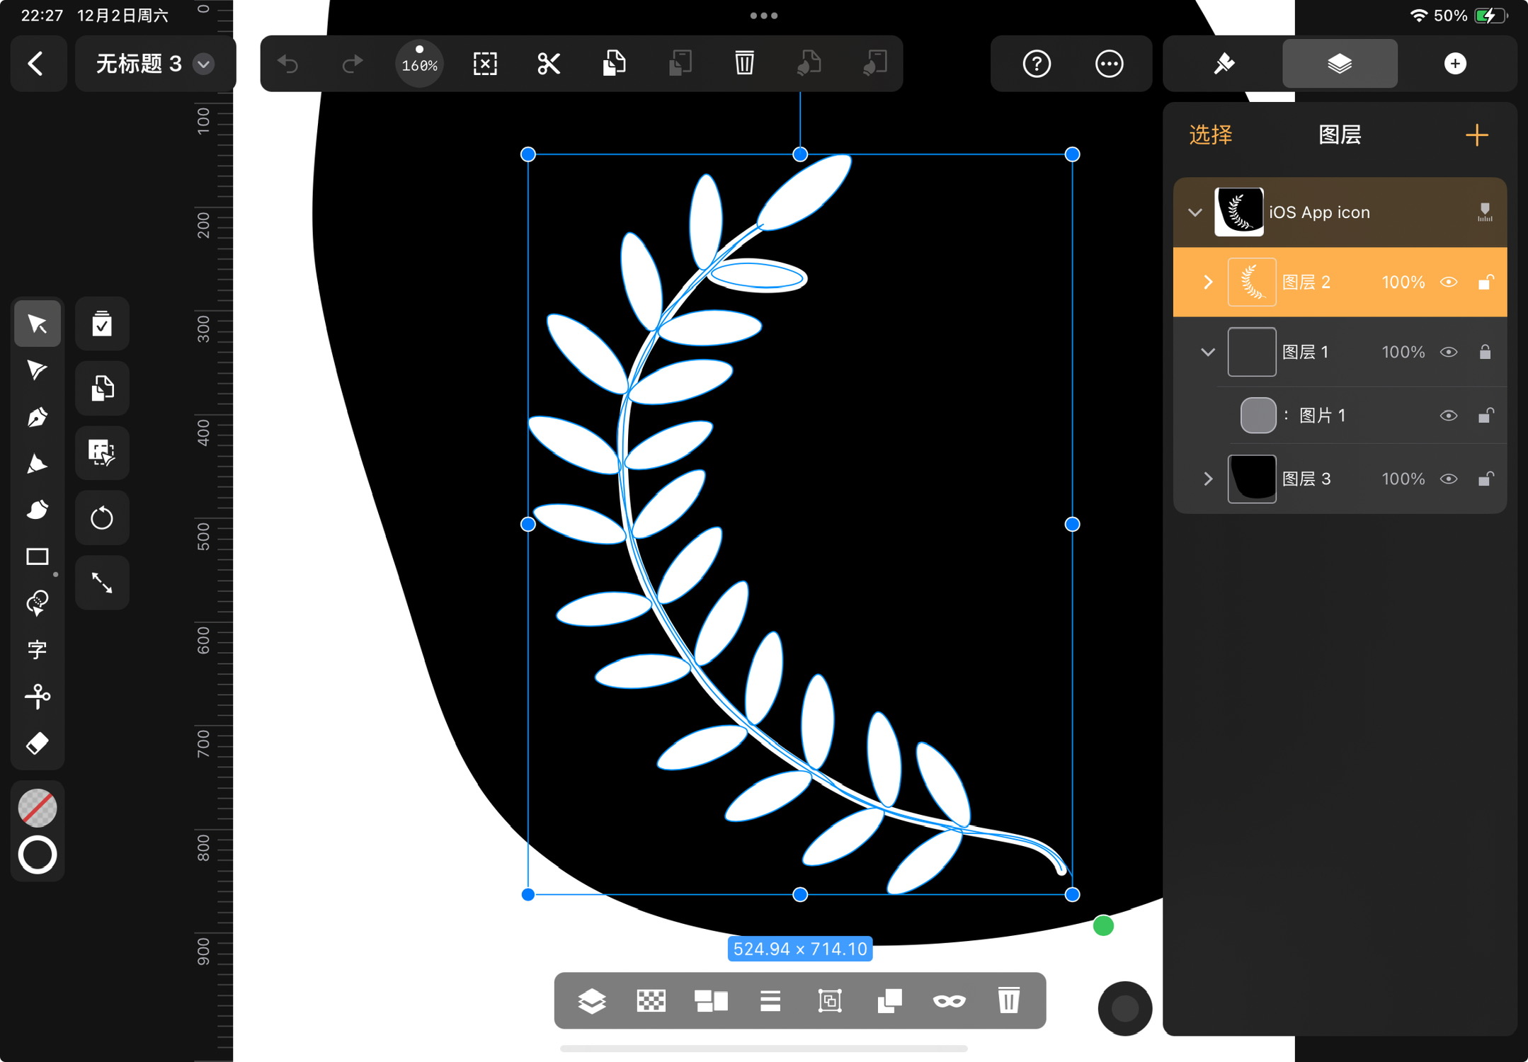Select the Pencil tool below the Pen
Image resolution: width=1528 pixels, height=1062 pixels.
click(37, 464)
